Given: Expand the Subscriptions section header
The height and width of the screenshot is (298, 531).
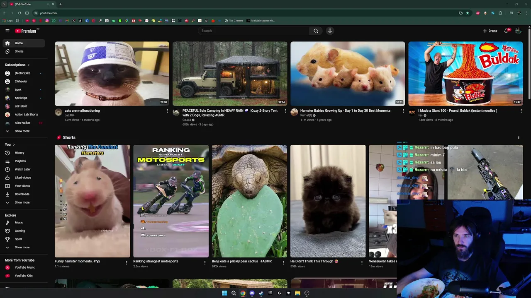Looking at the screenshot, I should point(17,65).
